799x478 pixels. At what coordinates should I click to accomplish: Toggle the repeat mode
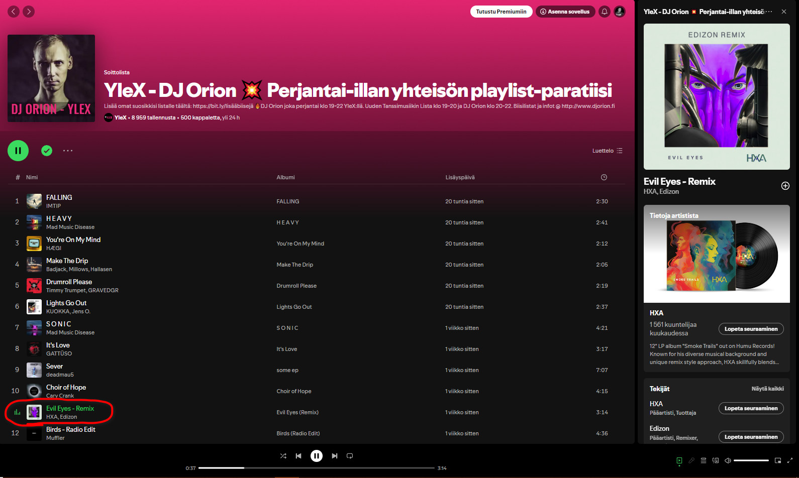(350, 456)
